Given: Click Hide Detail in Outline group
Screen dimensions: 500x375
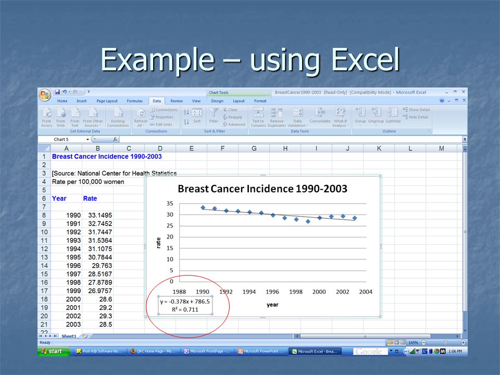Looking at the screenshot, I should pyautogui.click(x=416, y=117).
